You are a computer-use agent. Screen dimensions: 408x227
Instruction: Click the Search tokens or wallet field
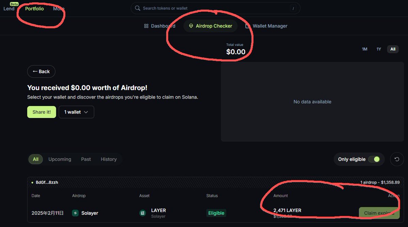tap(215, 8)
